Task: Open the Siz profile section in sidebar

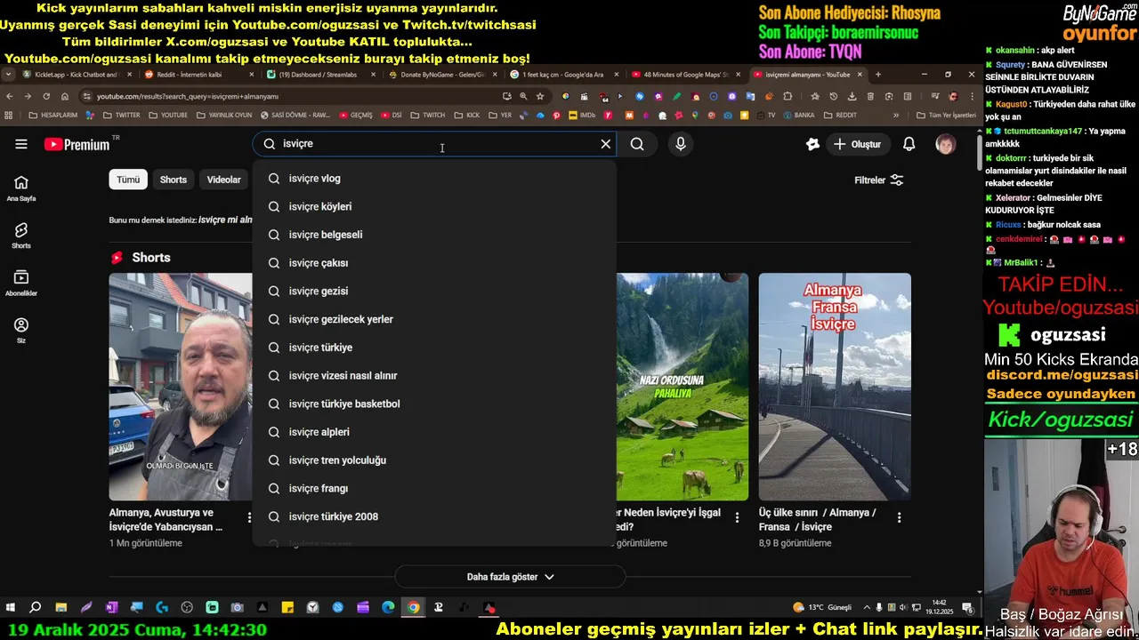Action: (21, 331)
